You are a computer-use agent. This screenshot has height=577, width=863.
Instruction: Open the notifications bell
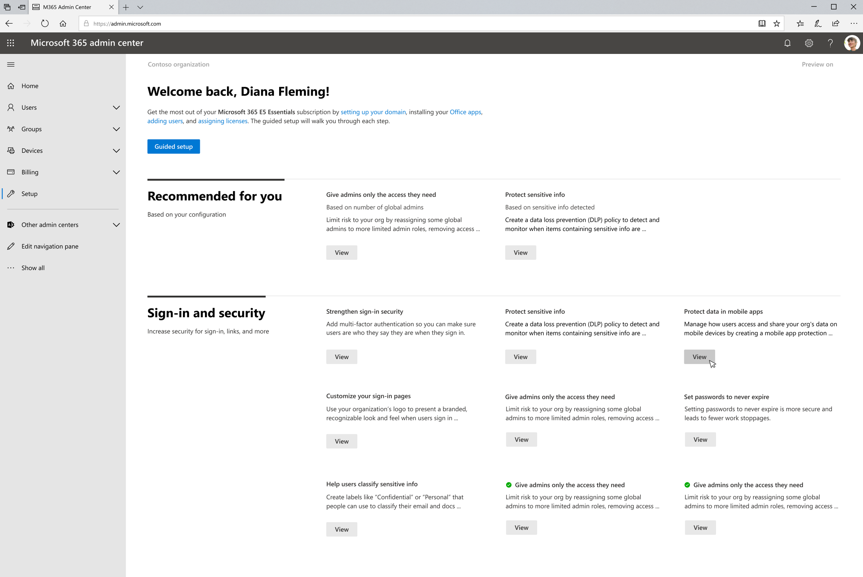coord(787,43)
